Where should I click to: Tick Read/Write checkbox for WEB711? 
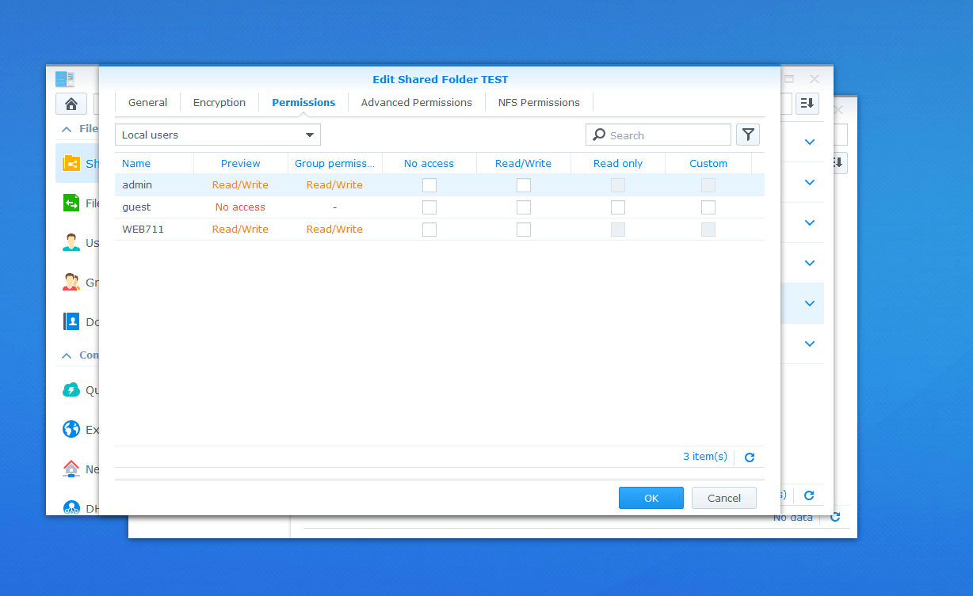point(524,230)
